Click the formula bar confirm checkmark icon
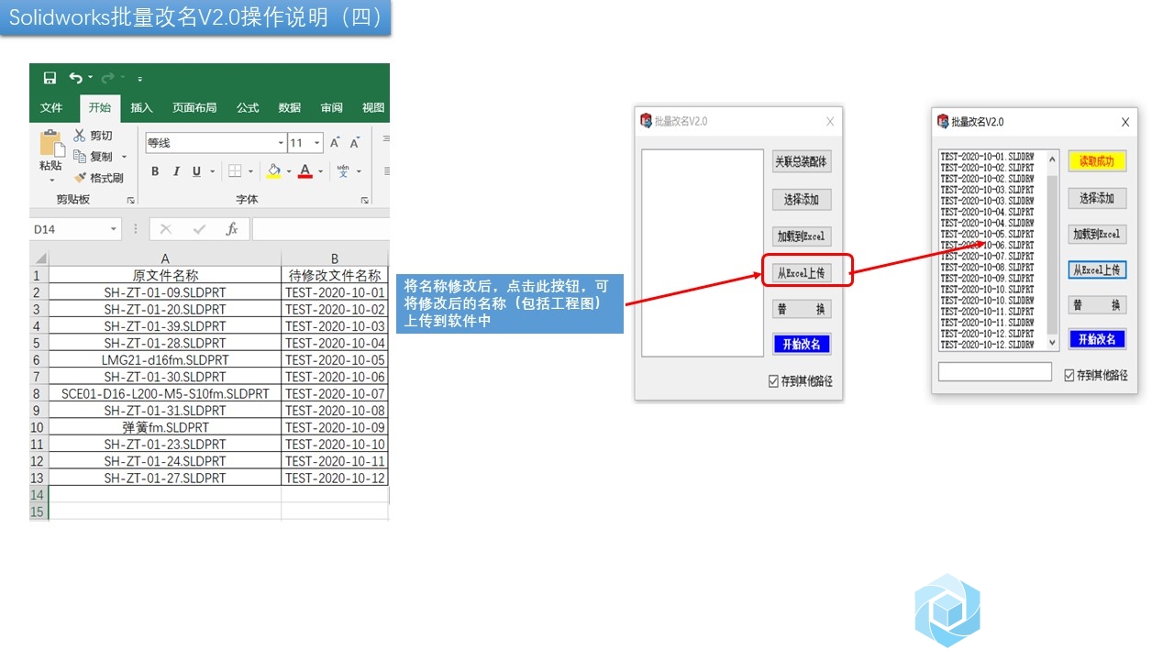Screen dimensions: 1174x660 199,229
